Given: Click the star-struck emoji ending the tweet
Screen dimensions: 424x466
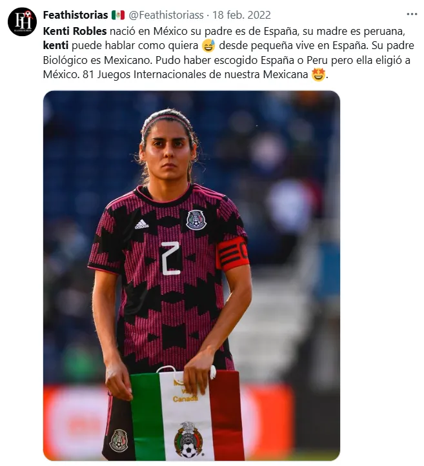Looking at the screenshot, I should point(318,75).
